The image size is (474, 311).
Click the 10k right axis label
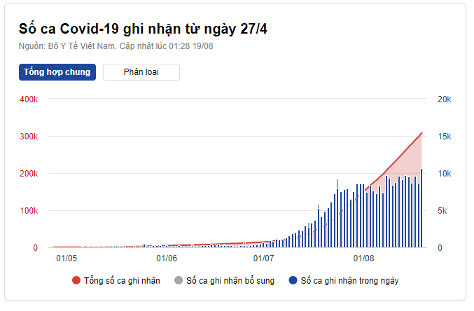[x=445, y=174]
